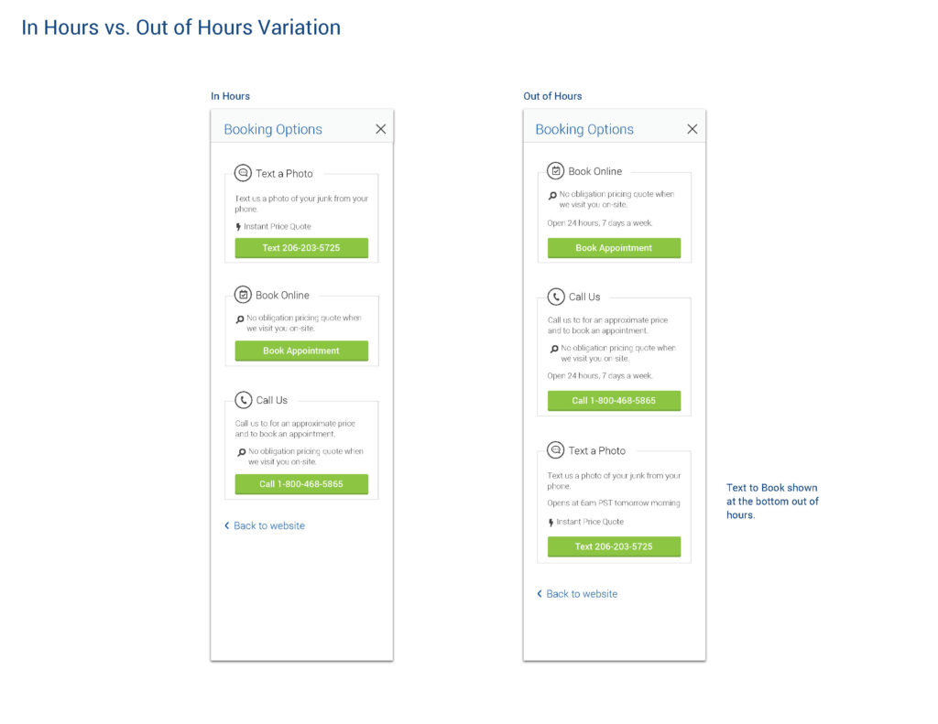The height and width of the screenshot is (724, 938).
Task: Click Call 1-800-468-5865 out-of-hours
Action: pos(614,400)
